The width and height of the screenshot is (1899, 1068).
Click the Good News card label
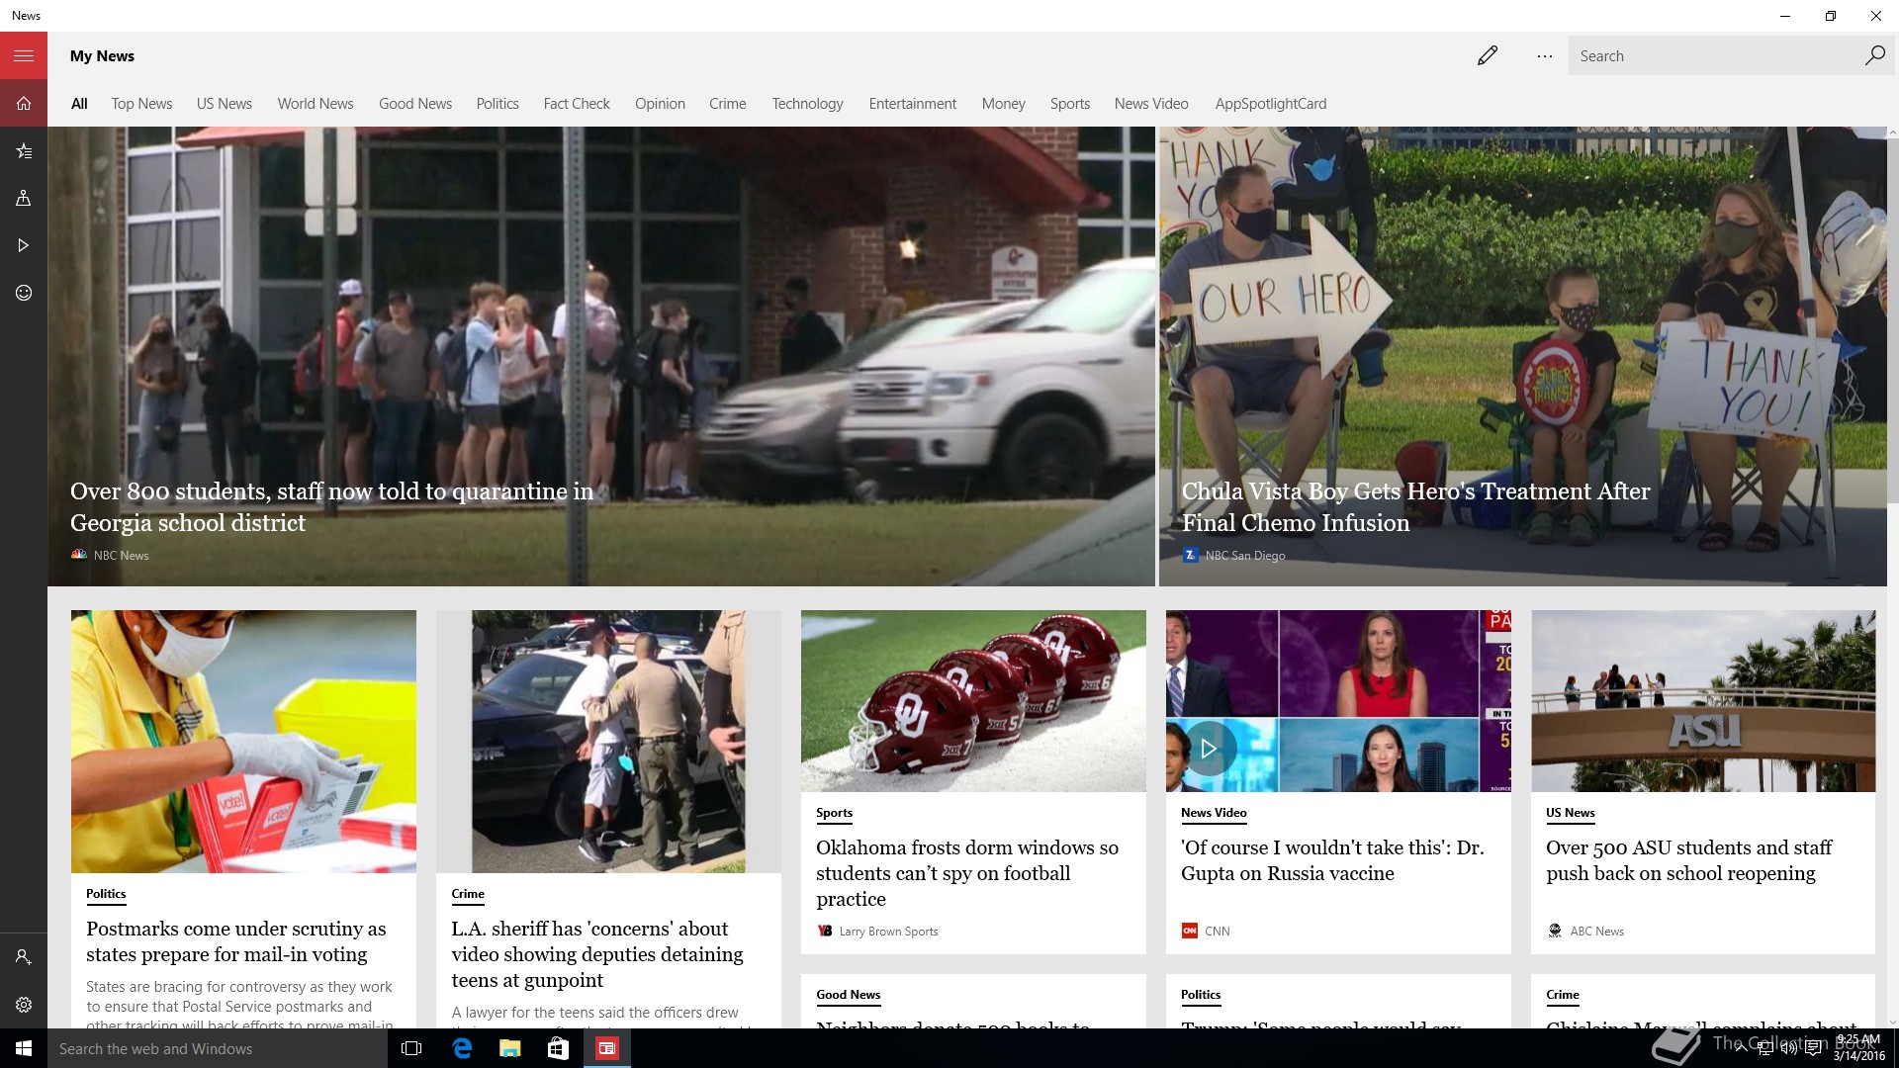click(848, 995)
